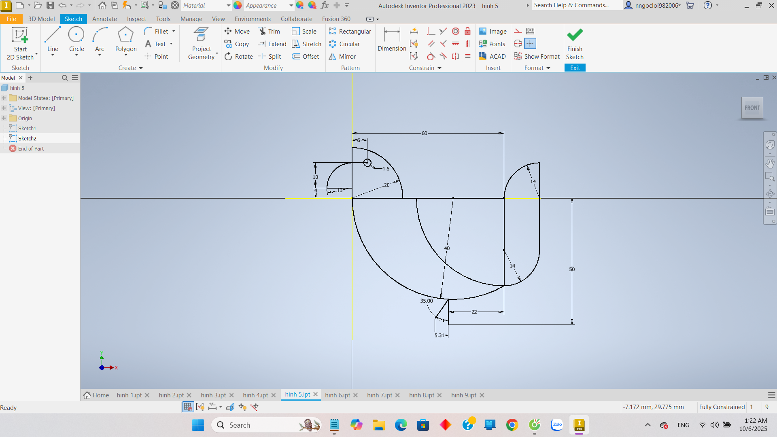Click the Appearance color sphere swatch
Screen dimensions: 777x437
click(238, 6)
